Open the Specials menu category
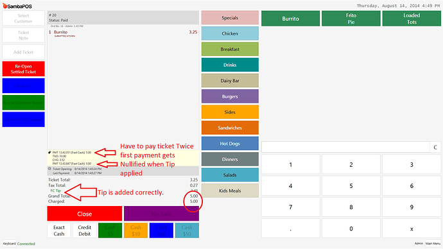This screenshot has height=249, width=443. (x=230, y=18)
